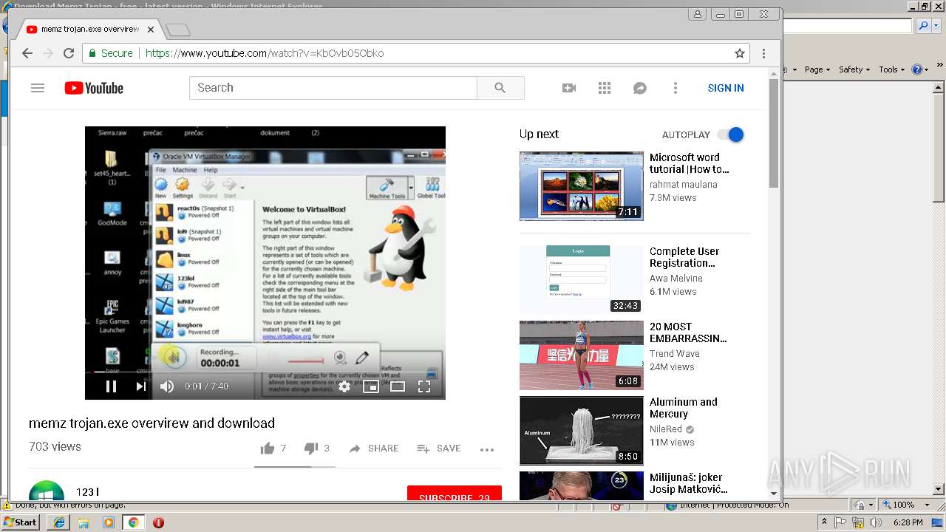Reload the page in Chrome
Viewport: 946px width, 532px height.
(x=69, y=53)
